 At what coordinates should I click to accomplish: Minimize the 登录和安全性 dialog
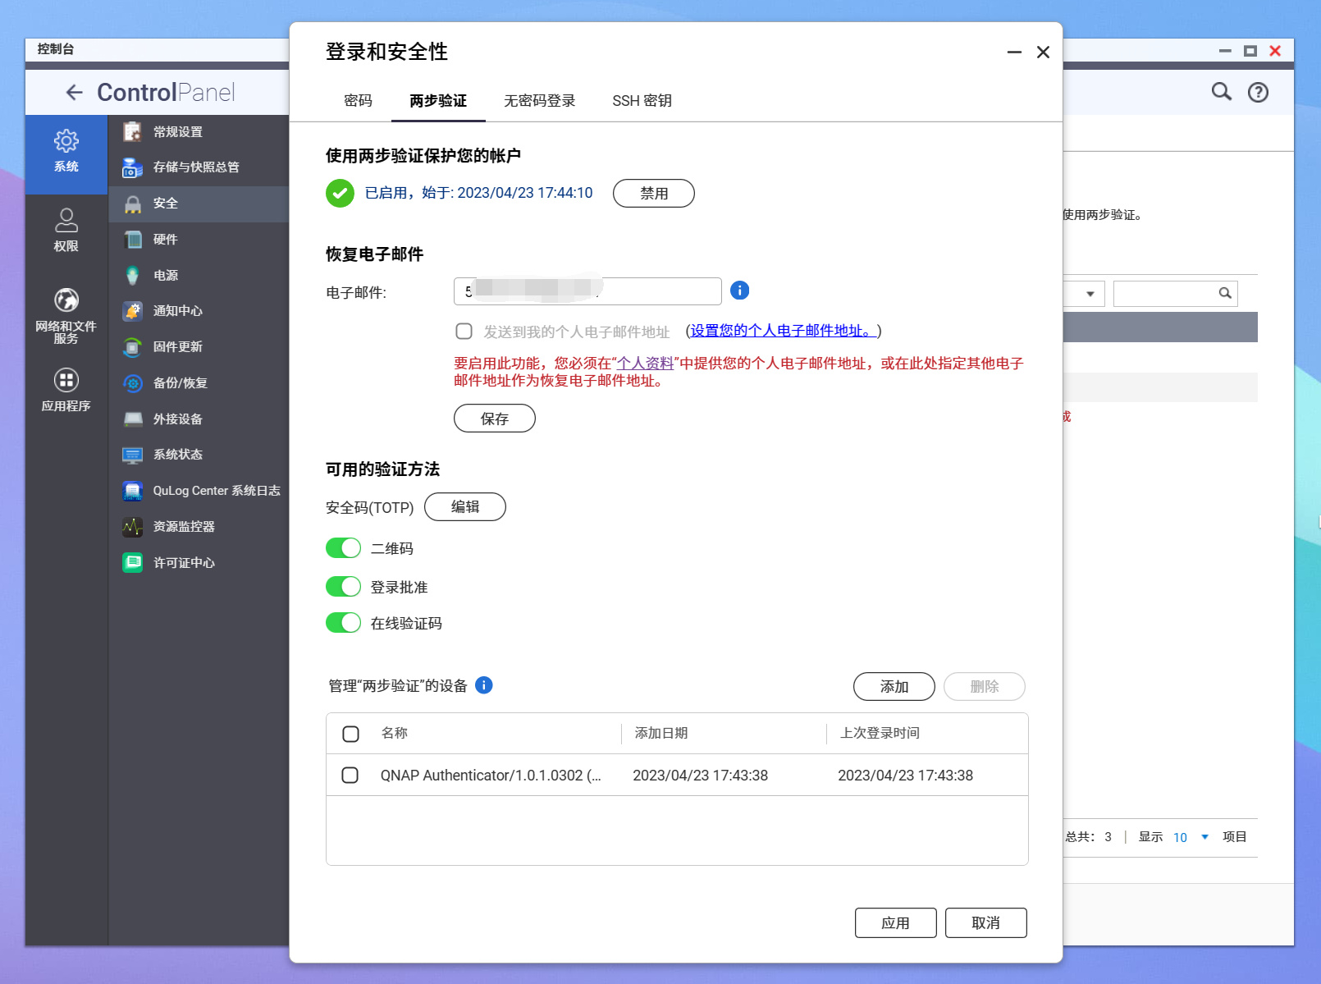click(1015, 53)
